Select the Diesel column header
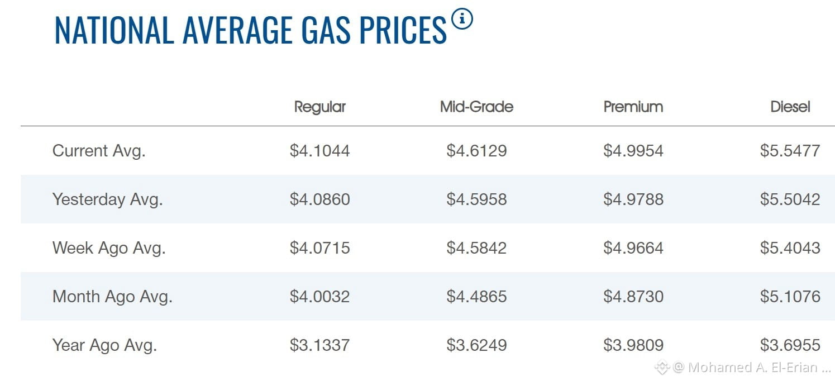The height and width of the screenshot is (381, 835). [x=790, y=107]
